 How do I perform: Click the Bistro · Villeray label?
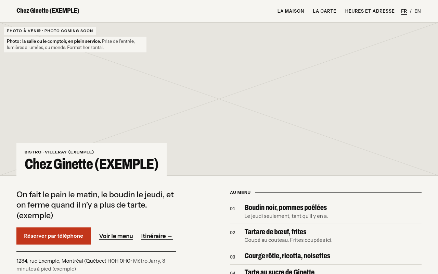click(59, 152)
